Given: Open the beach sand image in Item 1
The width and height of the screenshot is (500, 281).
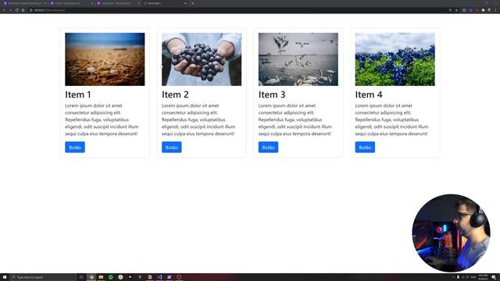Looking at the screenshot, I should pos(105,59).
